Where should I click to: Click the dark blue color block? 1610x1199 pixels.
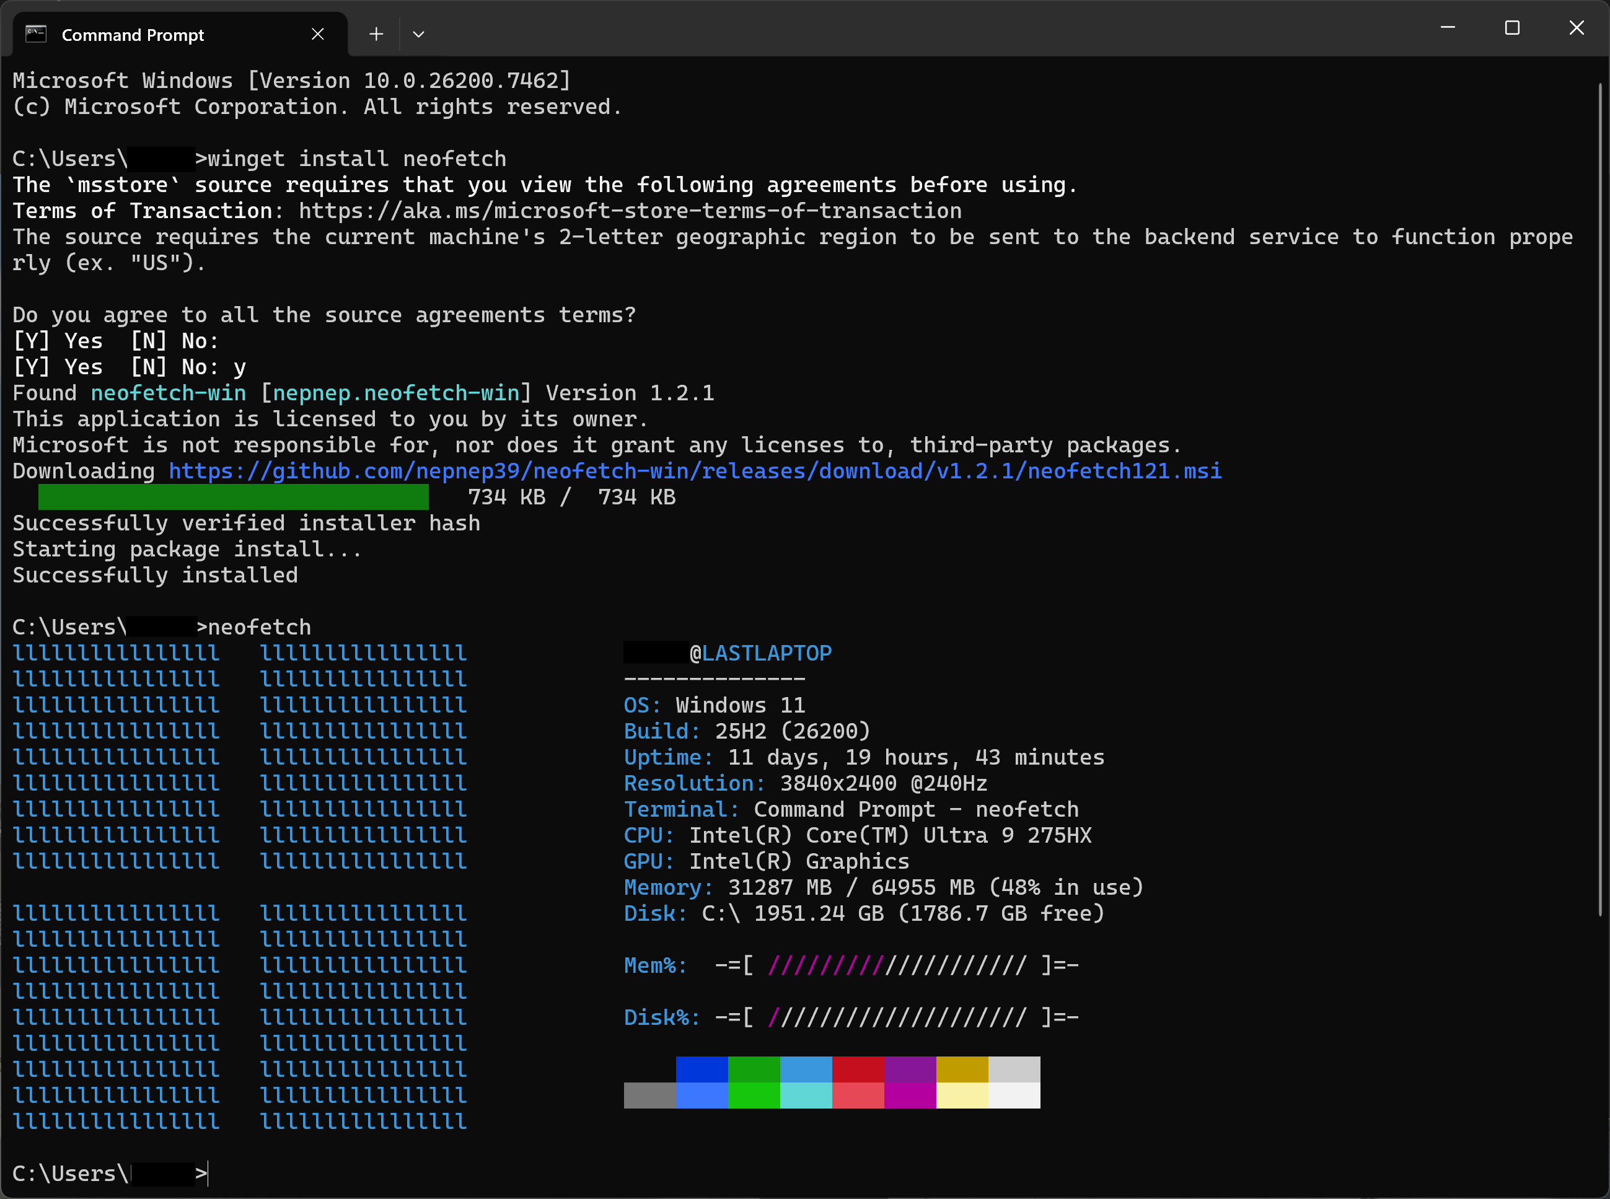point(702,1069)
